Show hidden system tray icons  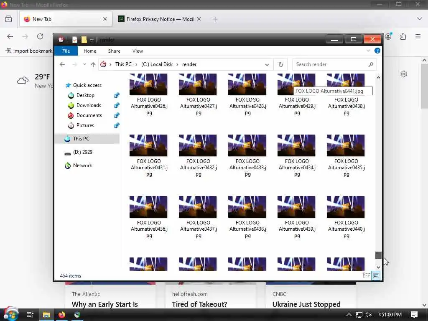tap(349, 315)
